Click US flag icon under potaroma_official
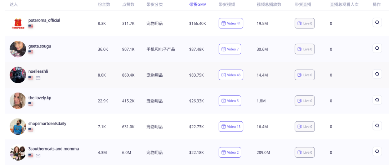Viewport: 389px width, 166px height. pos(31,26)
